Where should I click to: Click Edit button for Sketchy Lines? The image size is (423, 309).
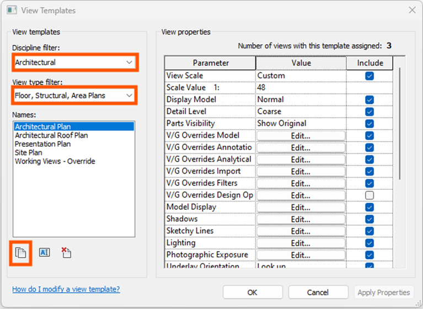301,231
